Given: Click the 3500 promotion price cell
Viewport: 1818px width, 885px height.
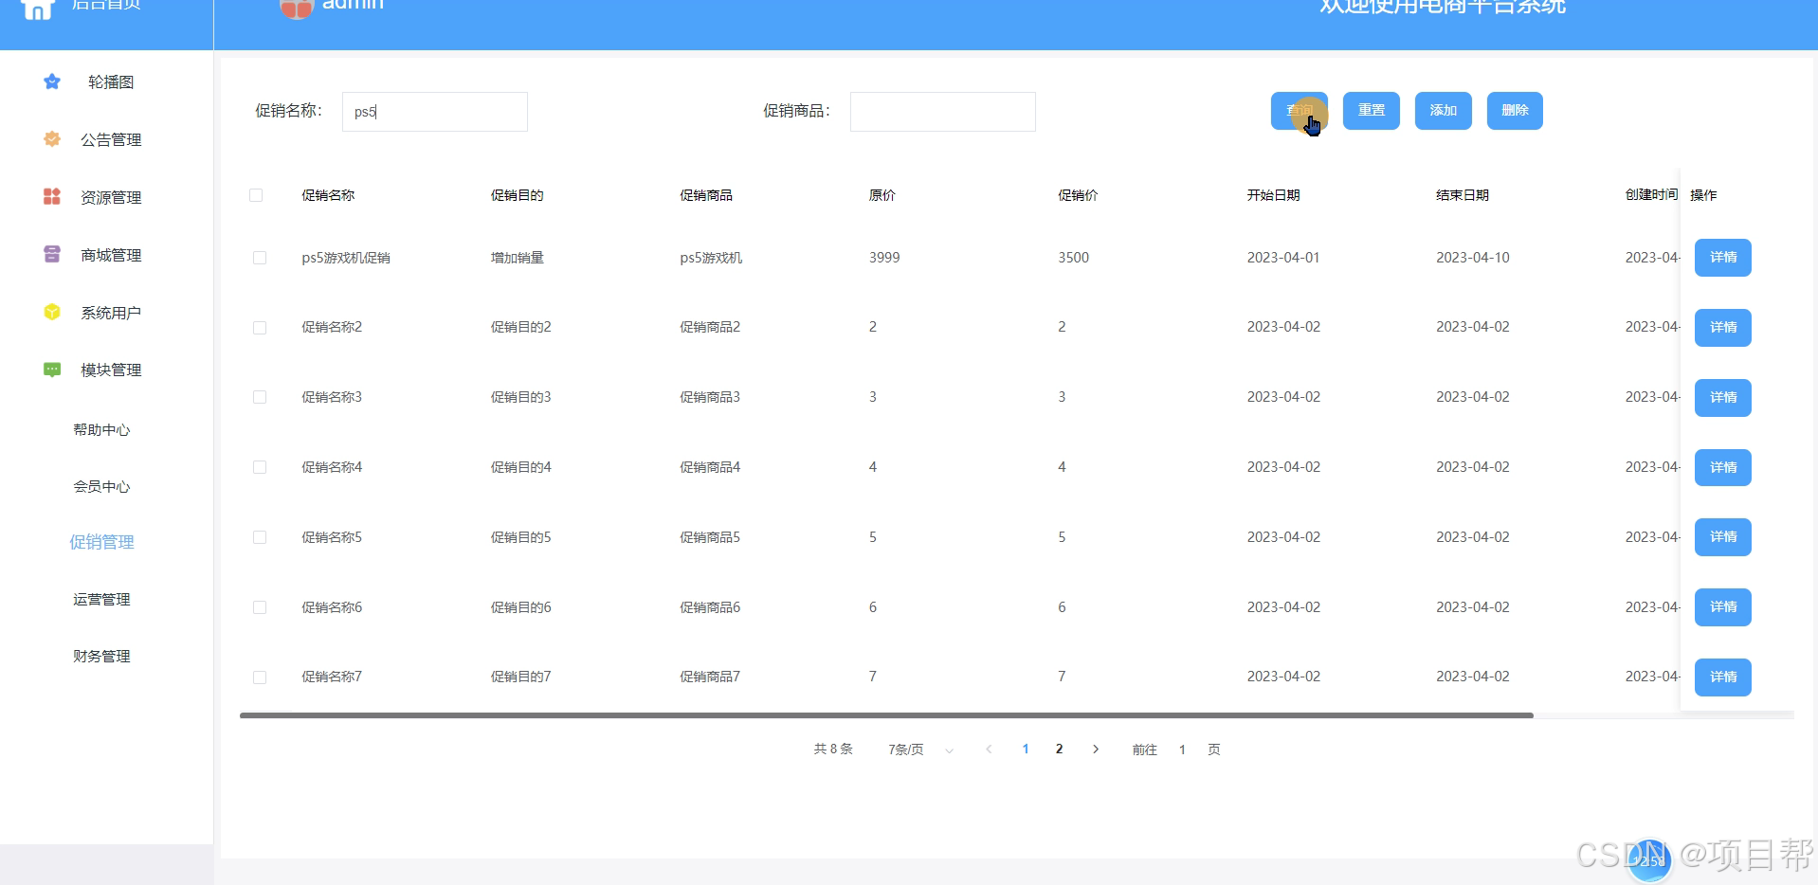Looking at the screenshot, I should 1074,258.
